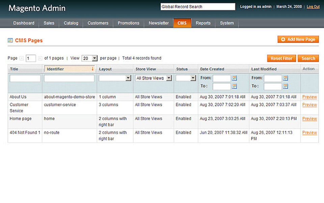The height and width of the screenshot is (203, 324).
Task: Select the 'customer-service' identifier cell
Action: [x=60, y=105]
